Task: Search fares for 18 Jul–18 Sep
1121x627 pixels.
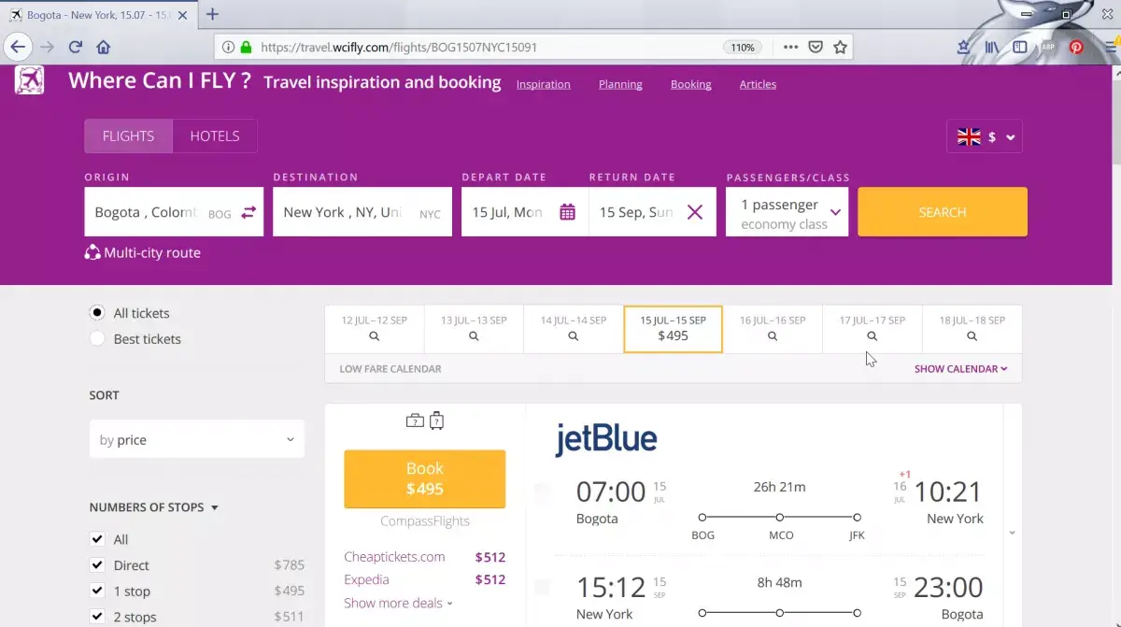Action: tap(972, 328)
